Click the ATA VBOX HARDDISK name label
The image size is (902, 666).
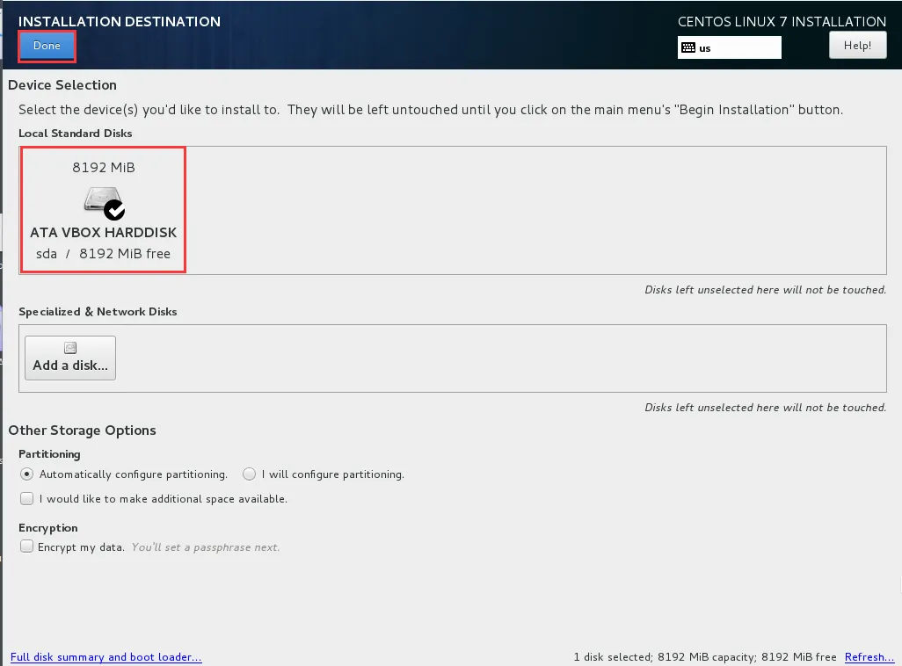104,232
